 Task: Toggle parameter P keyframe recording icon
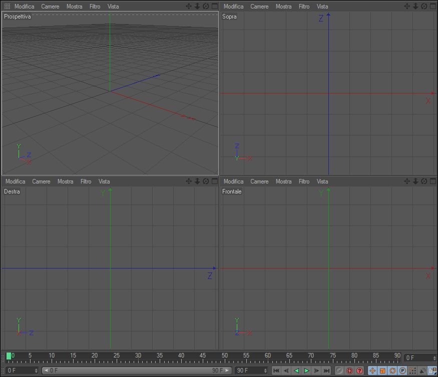(x=402, y=370)
